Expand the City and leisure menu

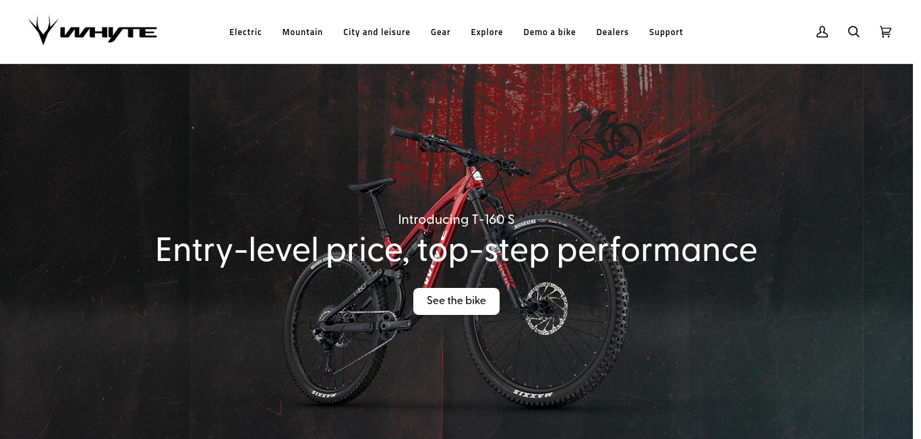(376, 32)
